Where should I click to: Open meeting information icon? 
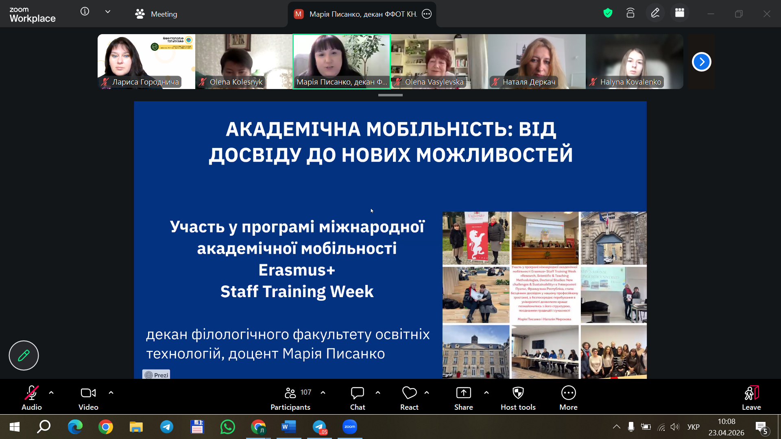point(85,12)
